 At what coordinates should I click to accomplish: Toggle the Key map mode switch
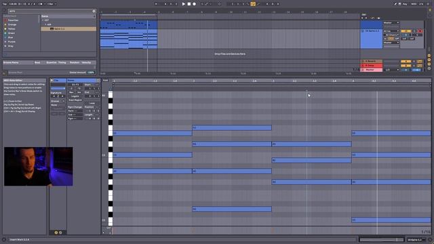click(x=405, y=4)
